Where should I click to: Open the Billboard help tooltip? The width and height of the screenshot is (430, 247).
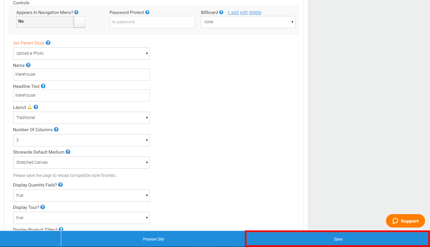(221, 12)
